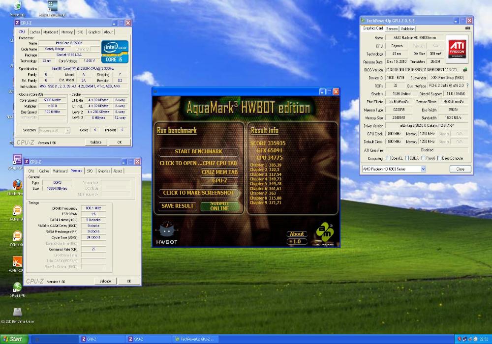The image size is (492, 344).
Task: Switch to SPD tab in top CPU-Z
Action: (x=80, y=32)
